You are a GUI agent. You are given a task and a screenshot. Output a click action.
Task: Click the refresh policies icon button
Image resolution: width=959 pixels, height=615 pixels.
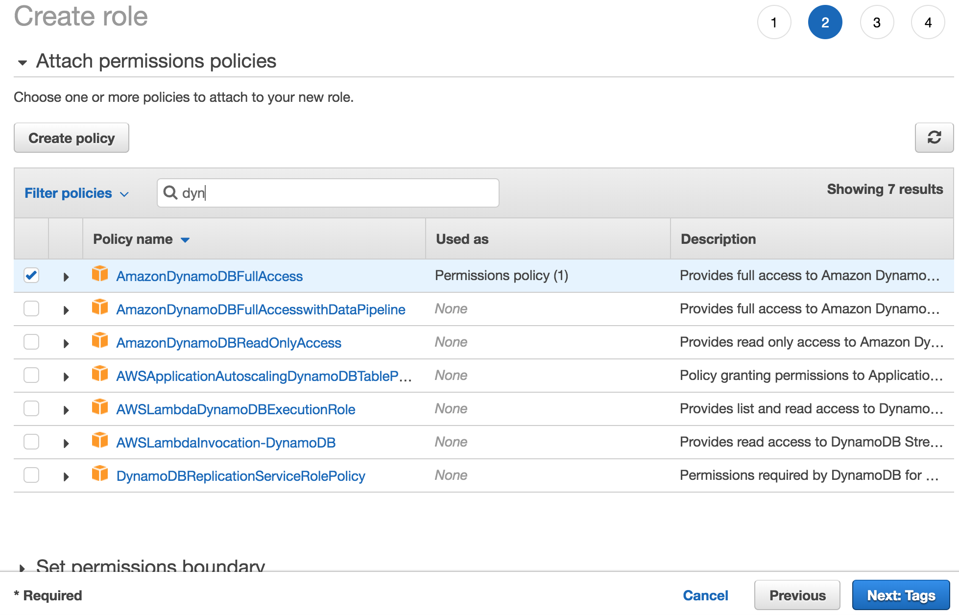(x=934, y=138)
